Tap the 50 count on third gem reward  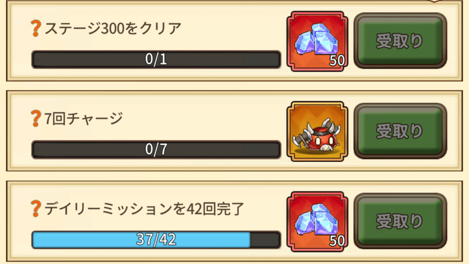[337, 241]
